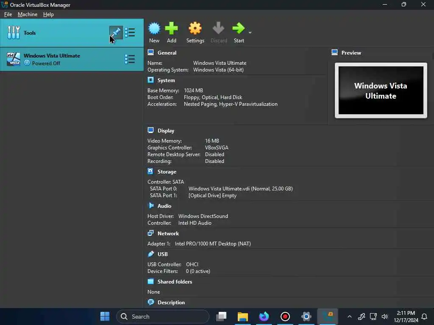
Task: Open the Help menu
Action: pos(48,14)
